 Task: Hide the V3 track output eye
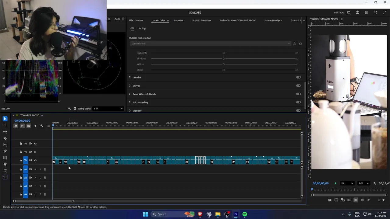click(35, 144)
